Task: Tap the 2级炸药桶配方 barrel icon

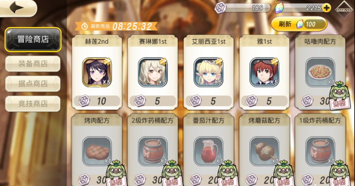Action: pos(153,151)
